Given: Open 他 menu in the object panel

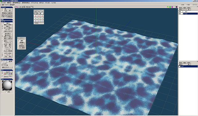Looking at the screenshot, I should (x=188, y=10).
